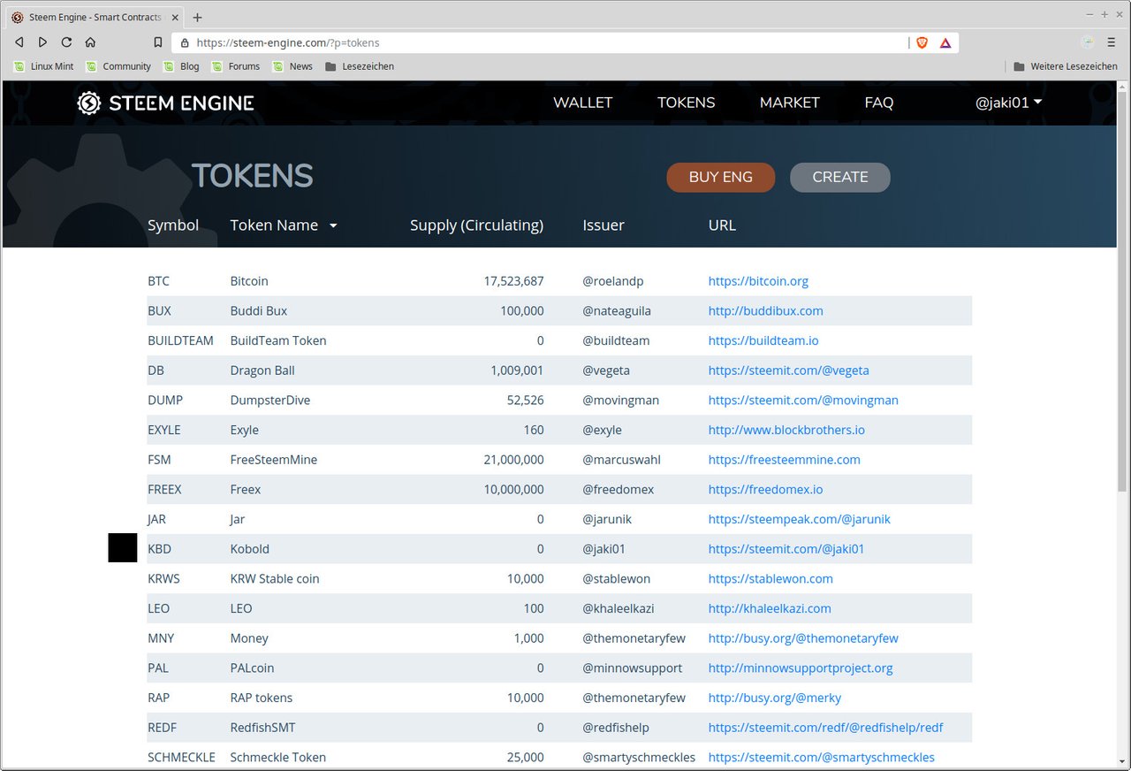This screenshot has height=771, width=1131.
Task: Open the Brave rewards triangle icon
Action: (945, 42)
